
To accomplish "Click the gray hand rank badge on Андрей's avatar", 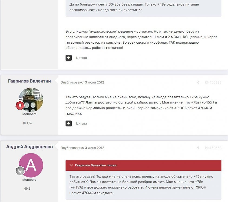I will coord(20,171).
